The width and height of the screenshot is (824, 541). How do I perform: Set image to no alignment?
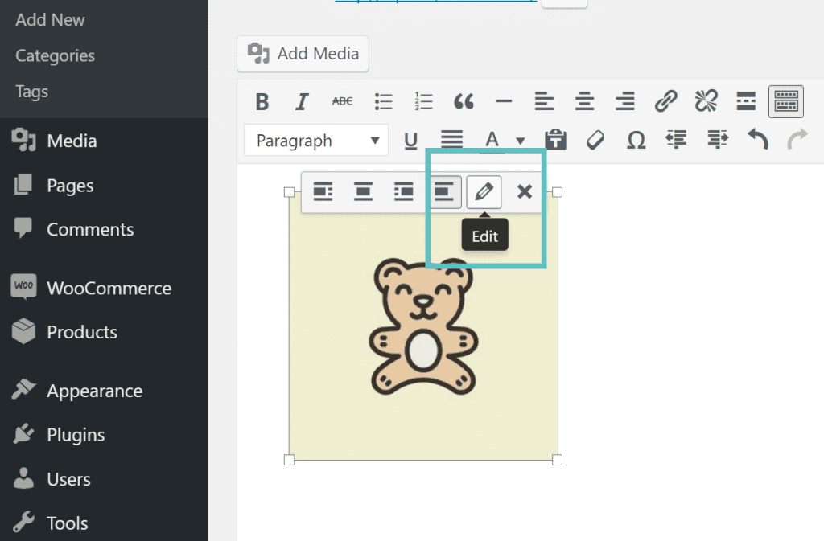444,192
